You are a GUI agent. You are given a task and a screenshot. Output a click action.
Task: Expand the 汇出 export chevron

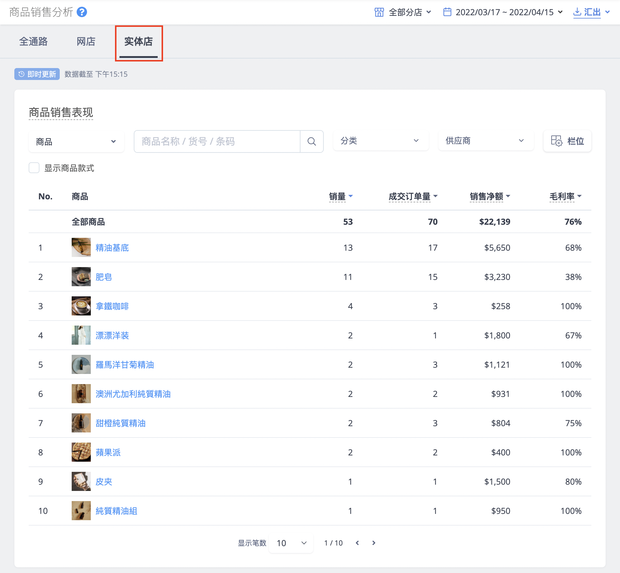[607, 12]
